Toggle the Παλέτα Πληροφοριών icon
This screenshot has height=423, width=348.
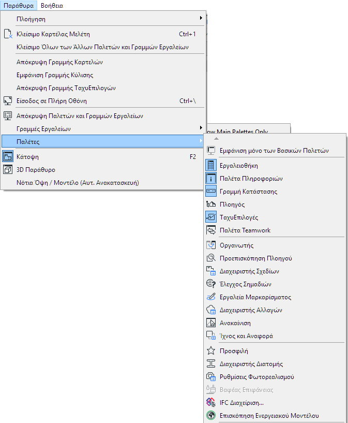pos(211,179)
